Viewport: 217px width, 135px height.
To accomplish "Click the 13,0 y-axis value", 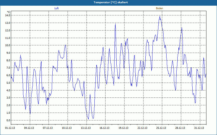I will click(8, 23).
